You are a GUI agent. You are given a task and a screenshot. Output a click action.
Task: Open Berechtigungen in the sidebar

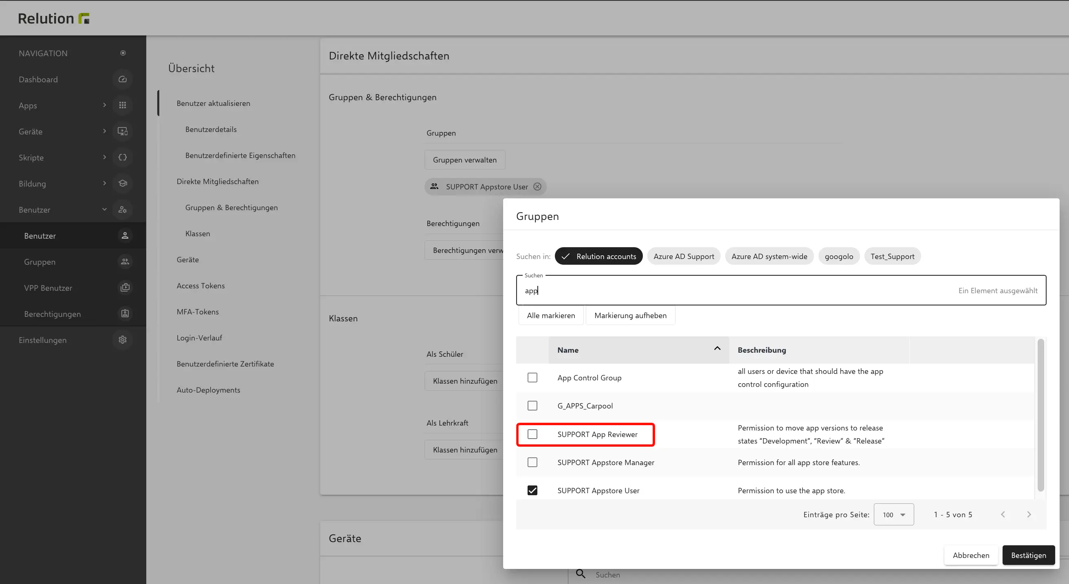[x=52, y=314]
